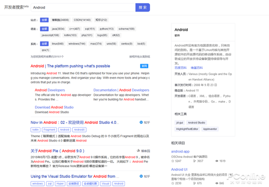
Task: Click the Visual tag
Action: coord(105,184)
